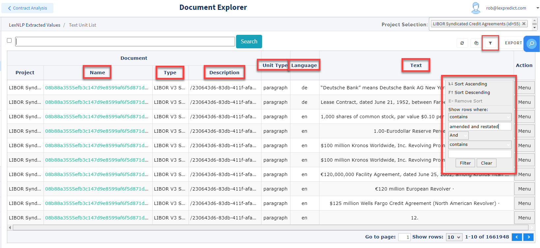Open Menu for €120 million European Revolver row

click(524, 189)
